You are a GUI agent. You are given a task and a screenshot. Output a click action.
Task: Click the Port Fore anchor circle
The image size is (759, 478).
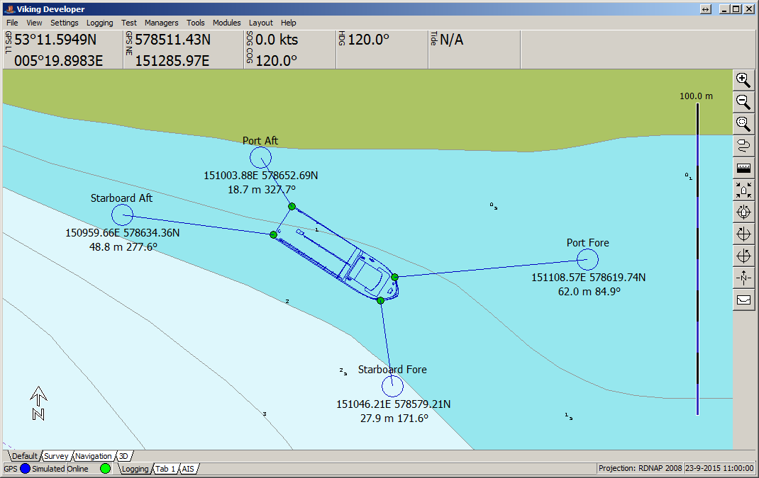click(587, 260)
